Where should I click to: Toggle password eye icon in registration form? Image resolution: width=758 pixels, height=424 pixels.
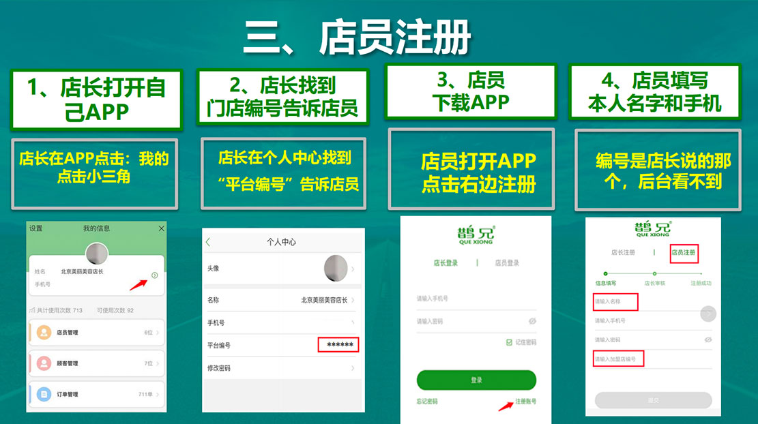click(x=708, y=339)
